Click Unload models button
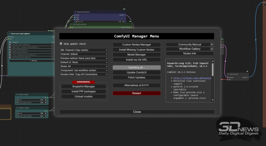 (84, 97)
